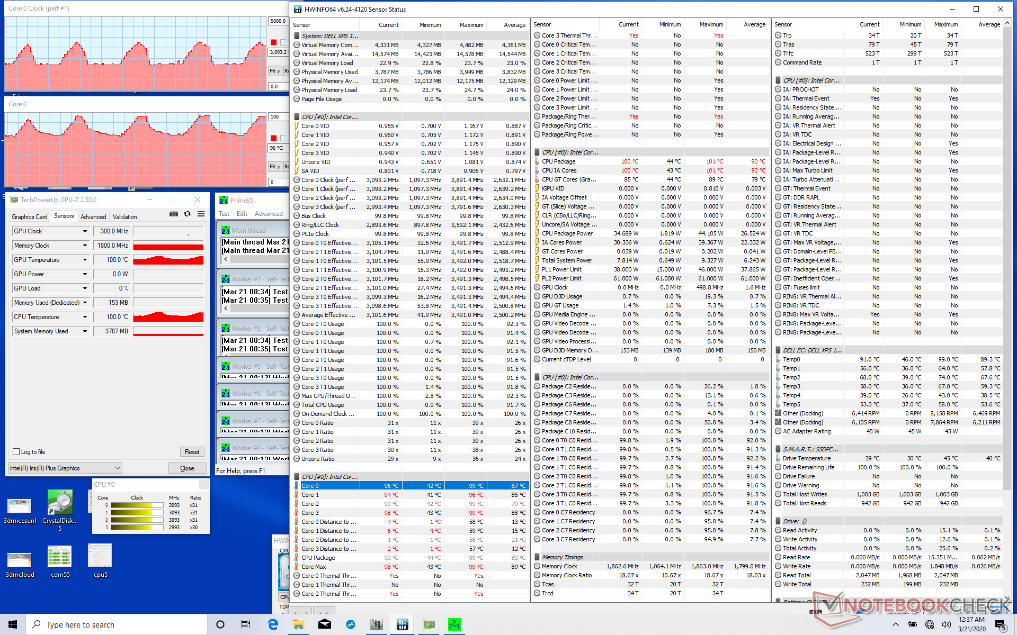
Task: Open CrystalDiskMark desktop shortcut
Action: 60,503
